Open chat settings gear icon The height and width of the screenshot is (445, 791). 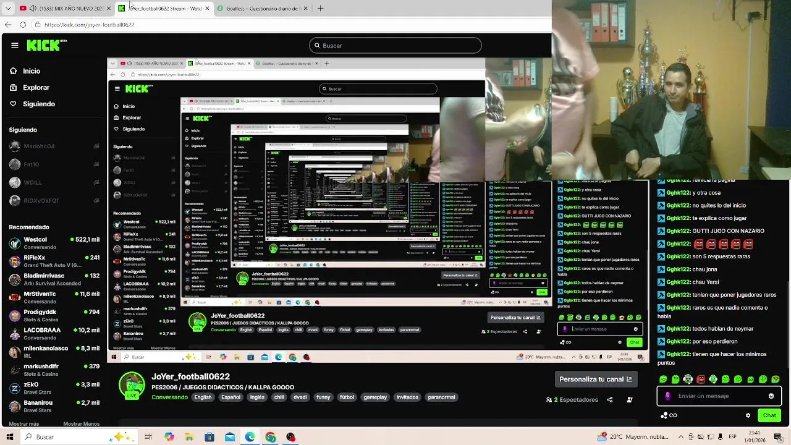(x=748, y=415)
